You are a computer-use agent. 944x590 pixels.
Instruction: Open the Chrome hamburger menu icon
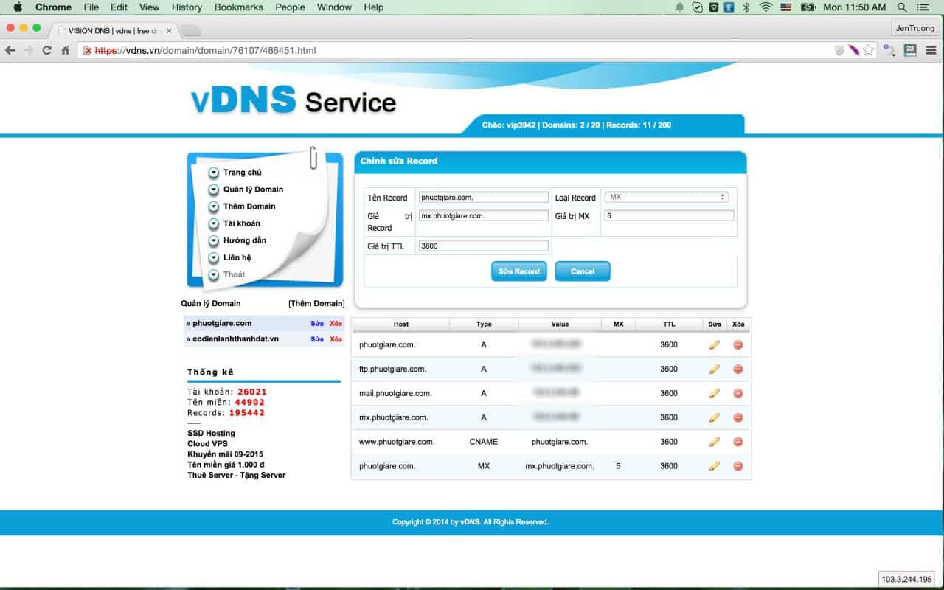click(931, 50)
